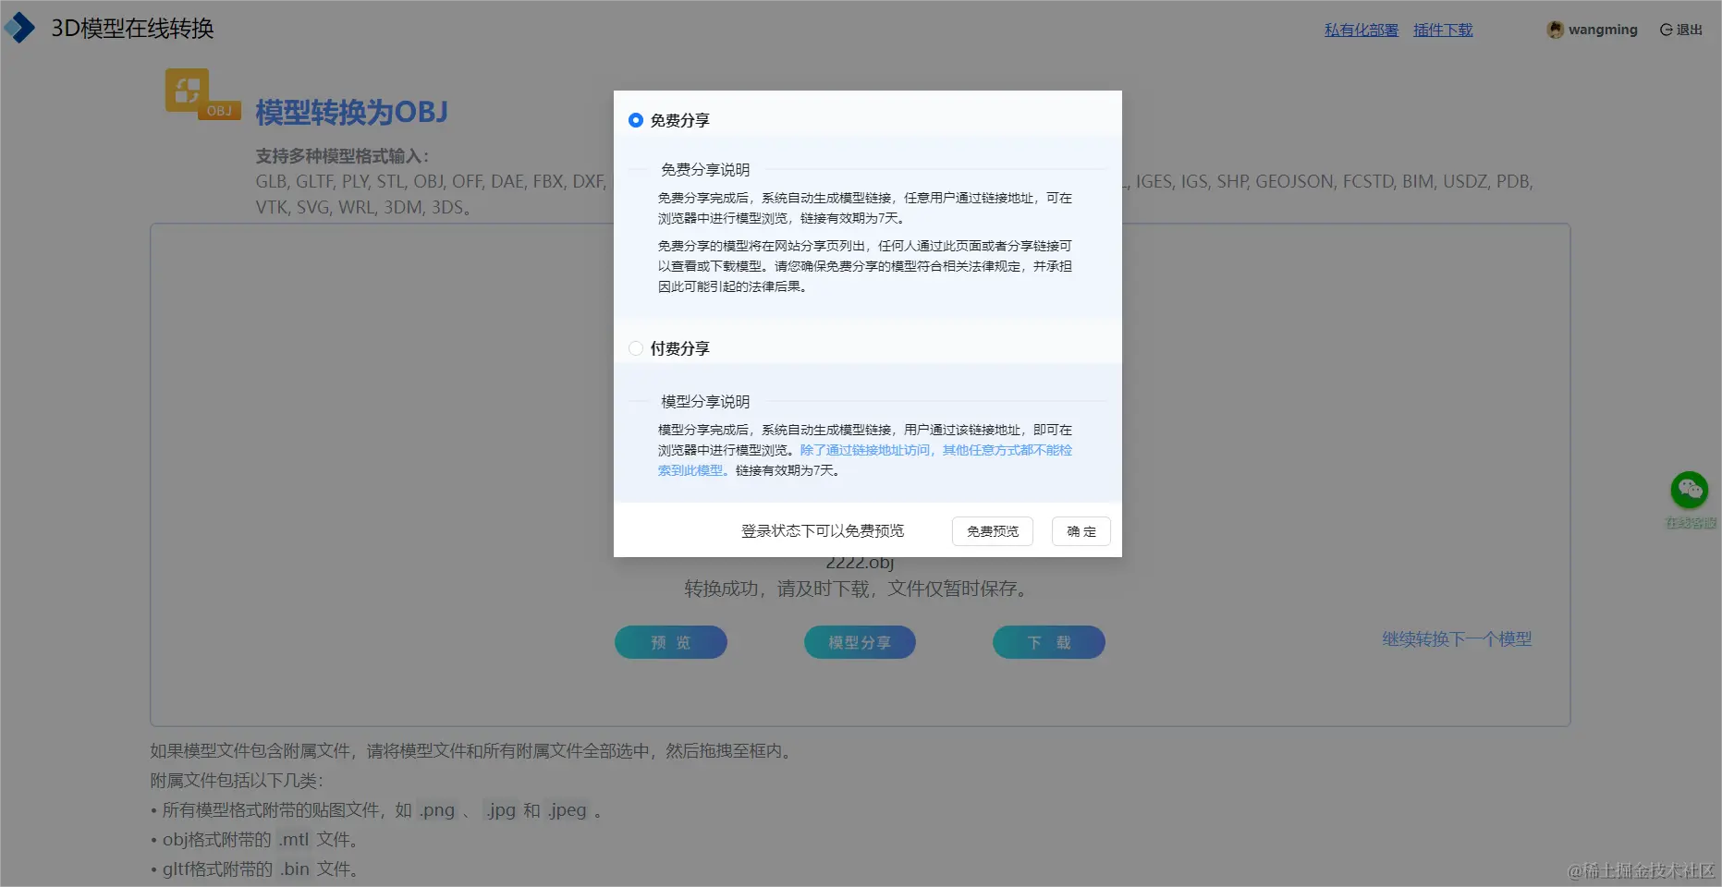Select the 付费分享 radio button

[635, 348]
